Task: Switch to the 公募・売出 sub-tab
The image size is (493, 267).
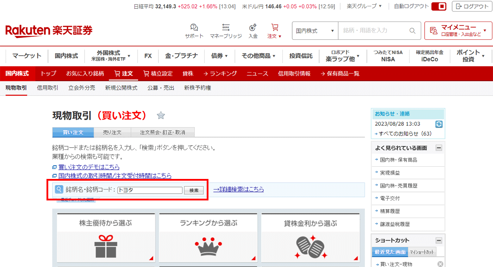Action: [161, 88]
